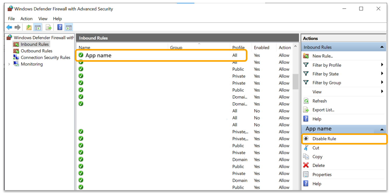391x193 pixels.
Task: Collapse the Inbound Rules actions section
Action: (x=382, y=47)
